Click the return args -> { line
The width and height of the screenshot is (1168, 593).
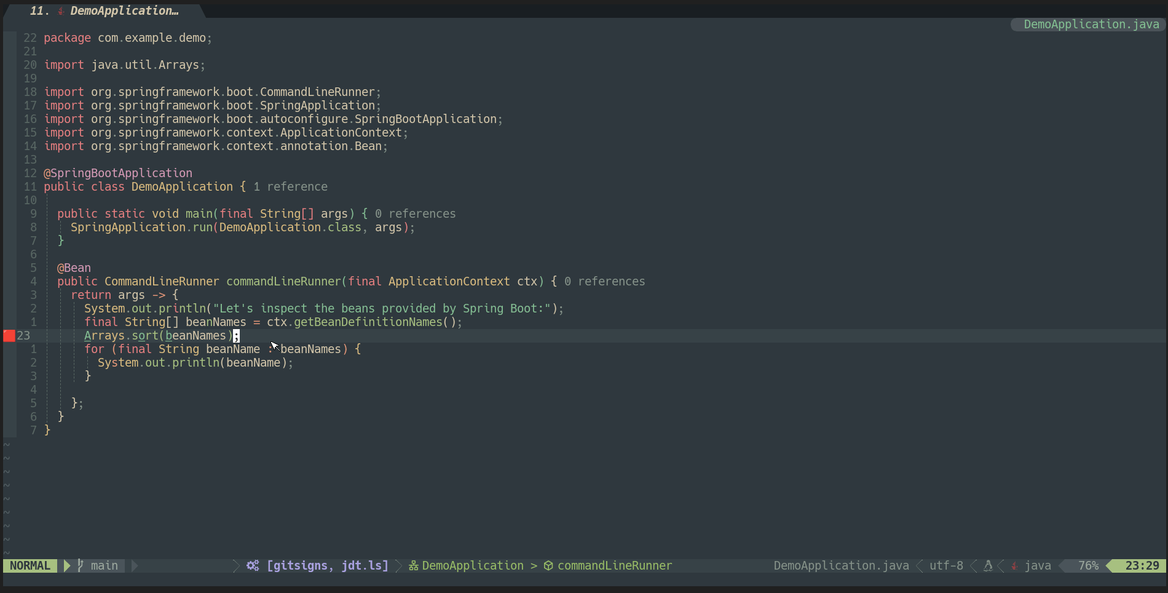click(125, 295)
